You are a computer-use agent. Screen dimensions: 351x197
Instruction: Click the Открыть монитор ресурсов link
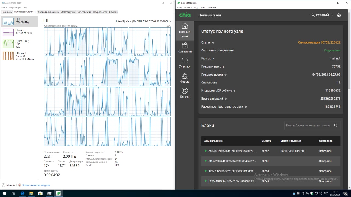click(x=36, y=185)
